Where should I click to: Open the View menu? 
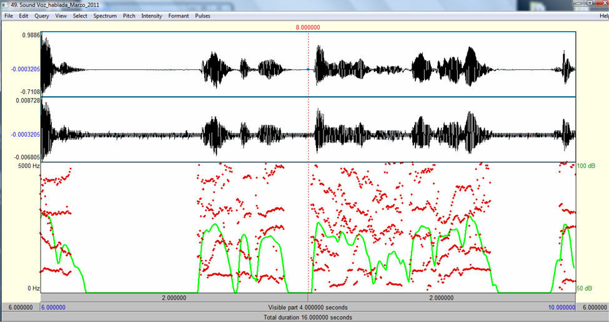(61, 16)
